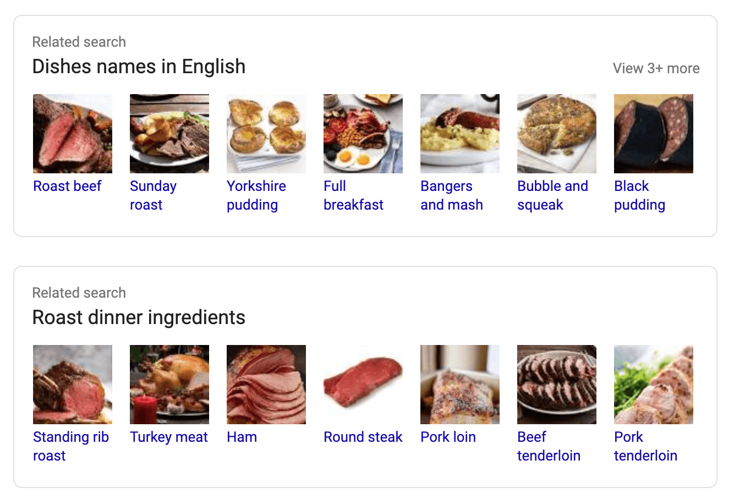Click the Dishes names in English heading
The width and height of the screenshot is (734, 504).
click(x=139, y=67)
